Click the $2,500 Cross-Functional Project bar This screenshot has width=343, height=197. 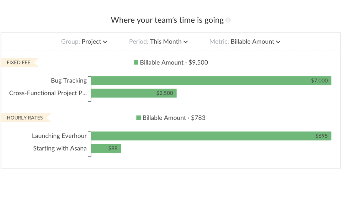point(134,93)
